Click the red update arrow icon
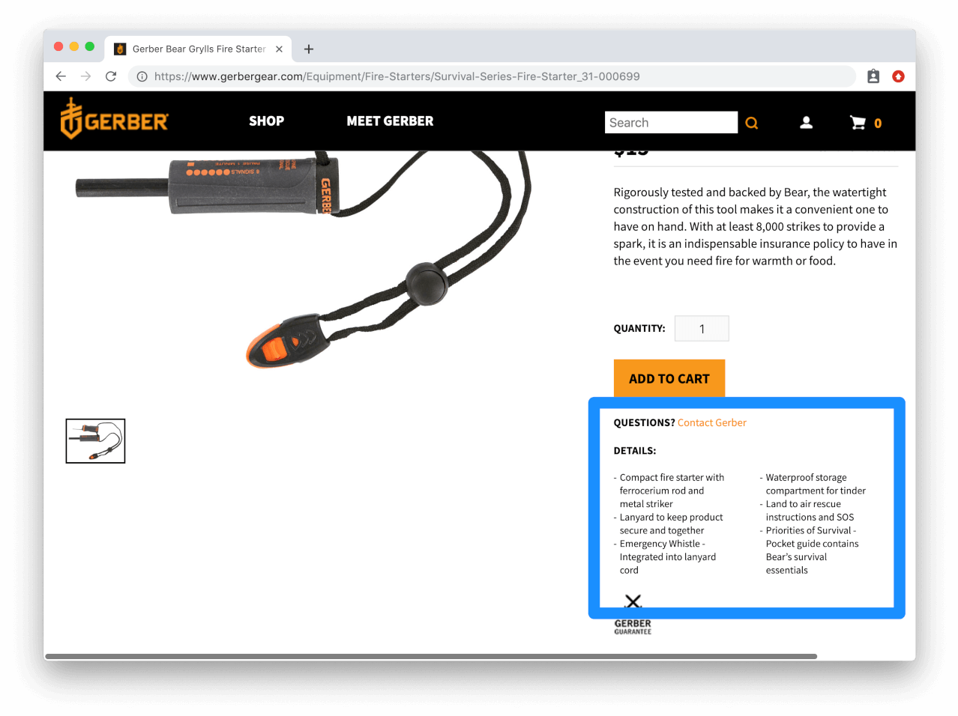The height and width of the screenshot is (716, 958). pyautogui.click(x=898, y=76)
